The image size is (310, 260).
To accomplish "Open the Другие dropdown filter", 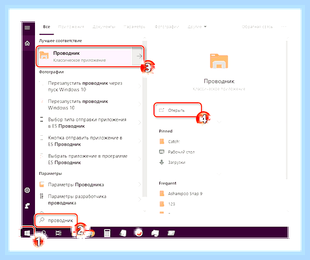I will coord(197,26).
